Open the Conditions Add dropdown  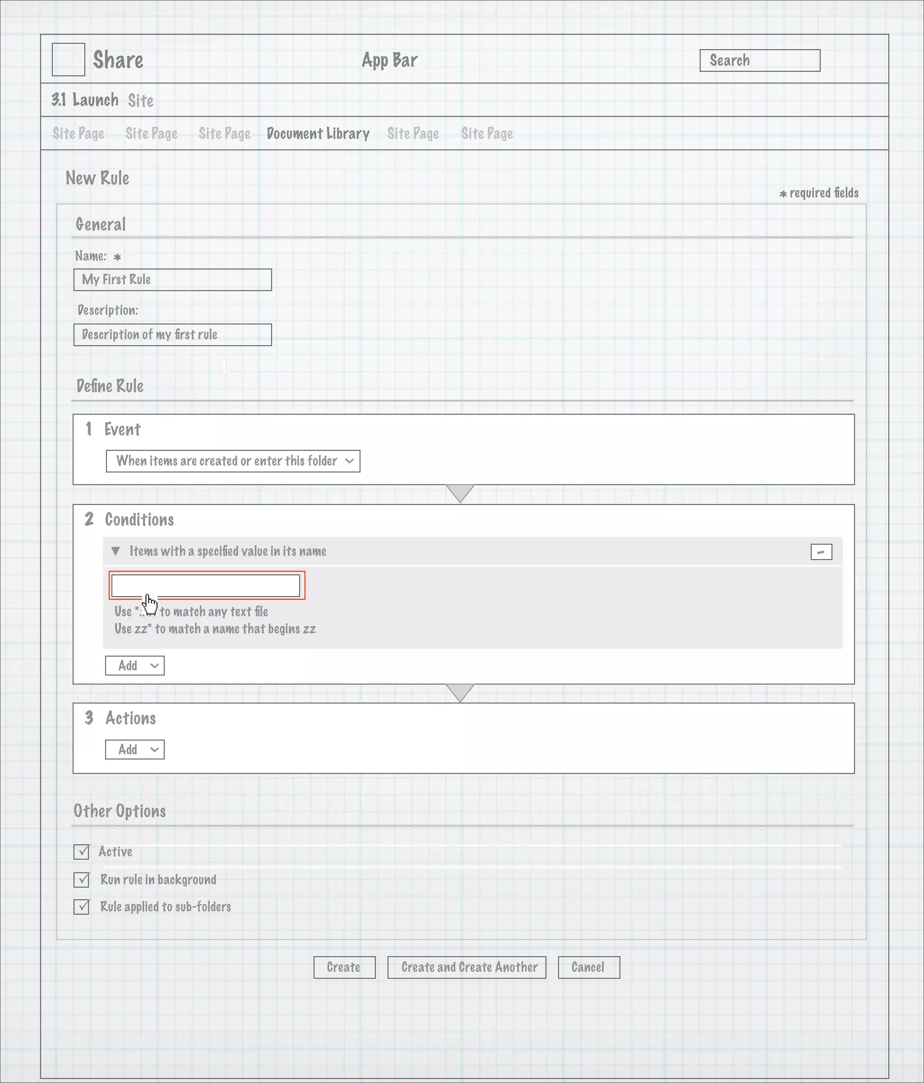[x=135, y=666]
